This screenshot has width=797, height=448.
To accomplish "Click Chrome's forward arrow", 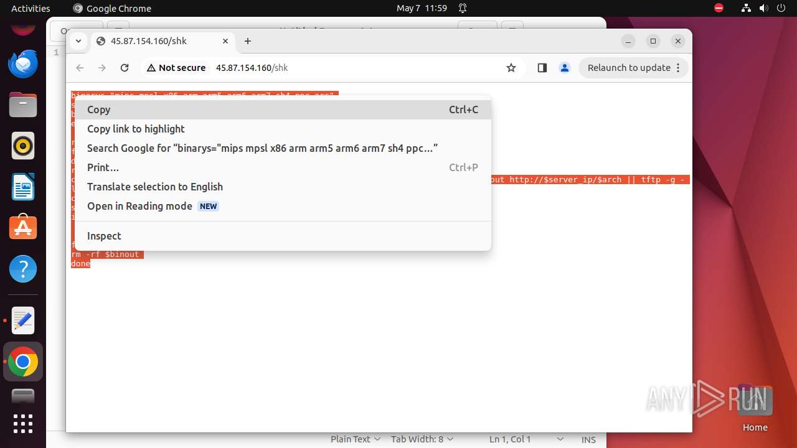I will point(102,68).
